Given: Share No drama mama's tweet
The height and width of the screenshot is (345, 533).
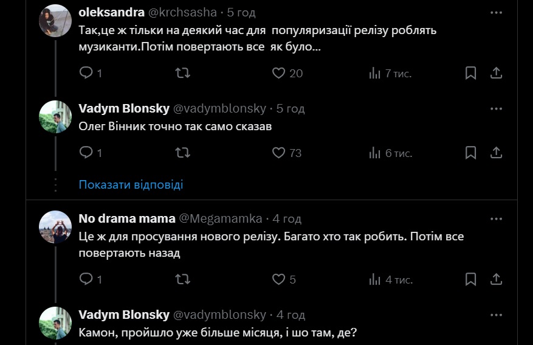Looking at the screenshot, I should (x=496, y=279).
